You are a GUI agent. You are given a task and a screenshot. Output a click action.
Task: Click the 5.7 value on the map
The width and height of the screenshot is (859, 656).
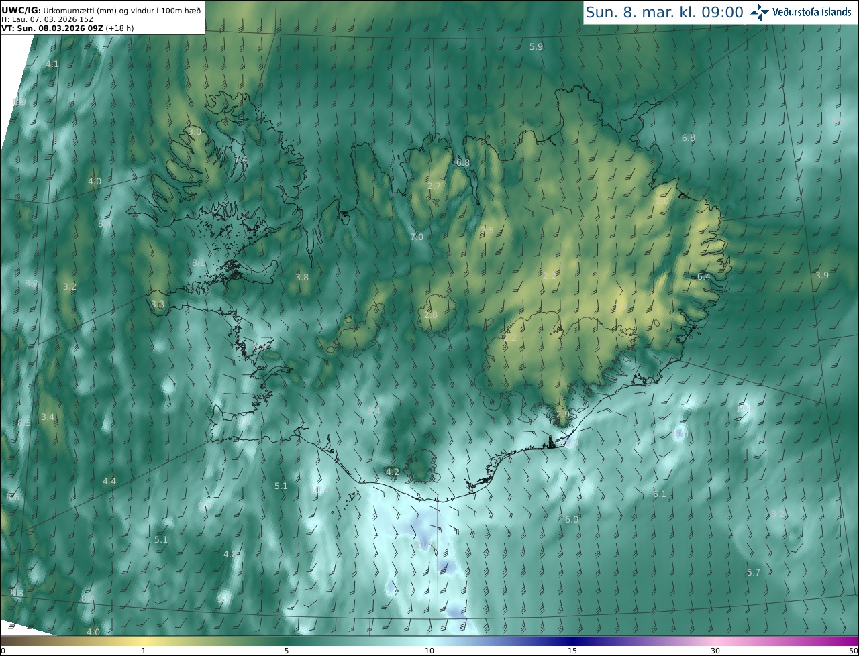[x=754, y=572]
